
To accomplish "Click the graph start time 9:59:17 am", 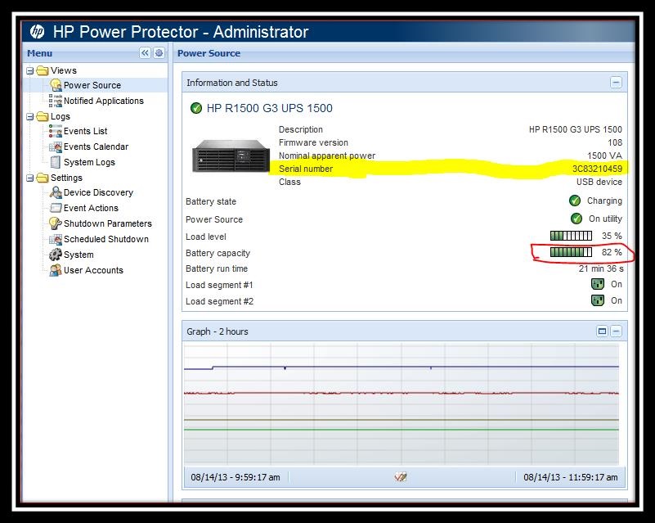I will [236, 477].
